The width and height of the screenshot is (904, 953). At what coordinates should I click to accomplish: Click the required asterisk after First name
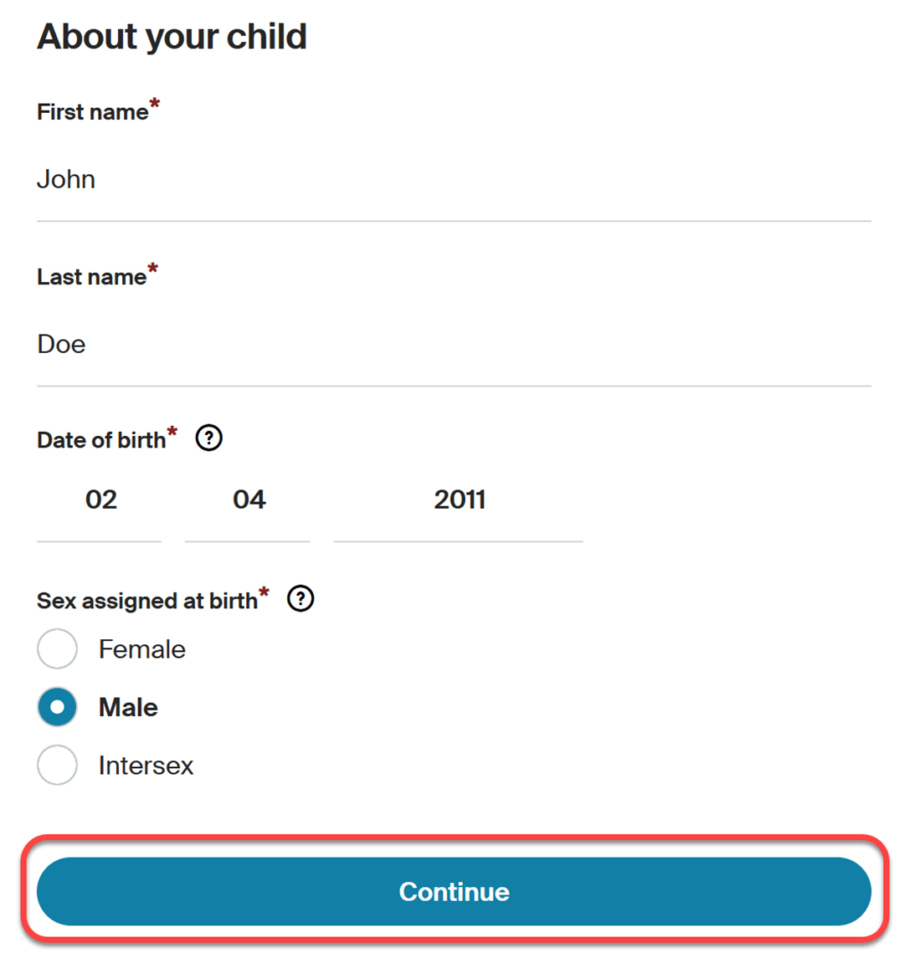point(155,104)
